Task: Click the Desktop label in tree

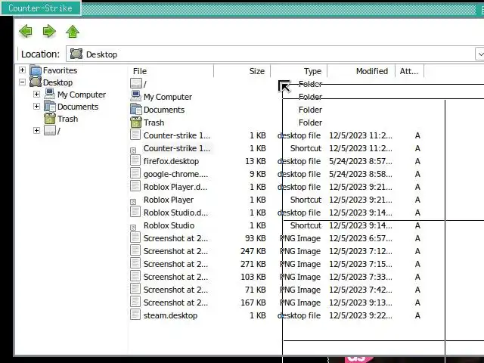Action: (x=57, y=82)
